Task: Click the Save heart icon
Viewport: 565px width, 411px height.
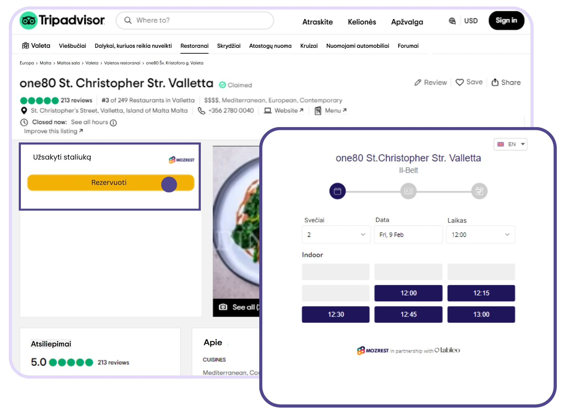Action: tap(459, 82)
